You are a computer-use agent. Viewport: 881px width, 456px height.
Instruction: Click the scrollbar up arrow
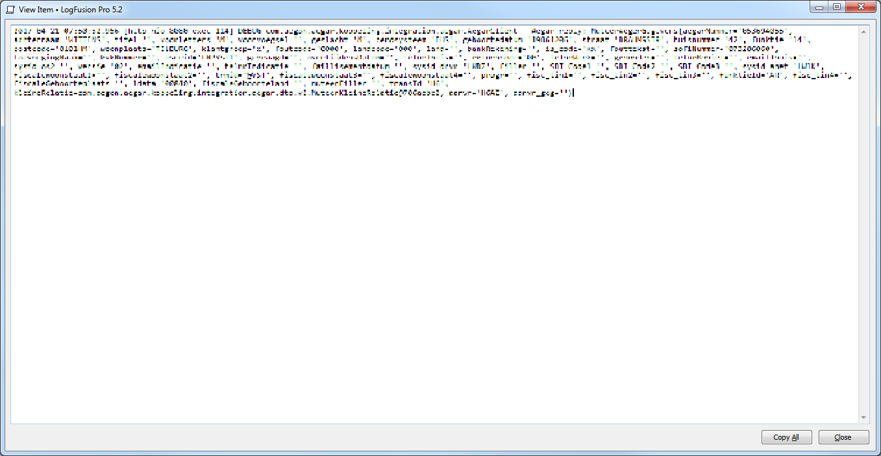(864, 31)
